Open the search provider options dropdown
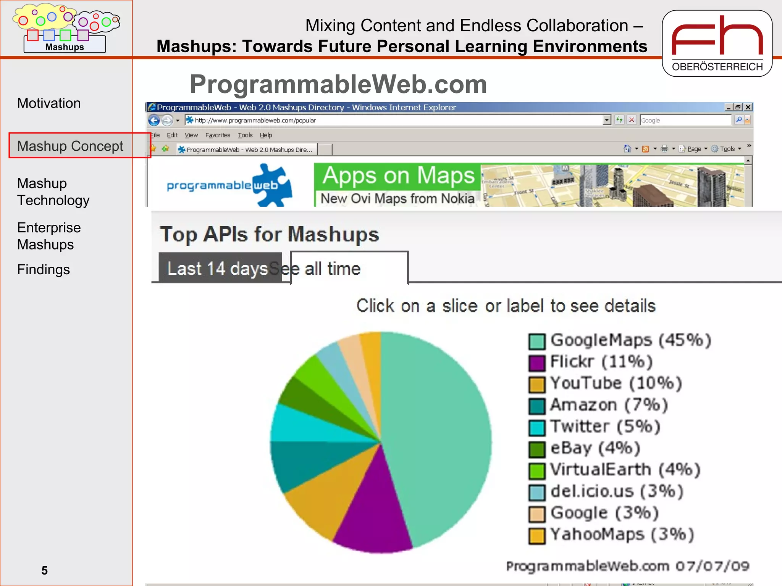 748,120
